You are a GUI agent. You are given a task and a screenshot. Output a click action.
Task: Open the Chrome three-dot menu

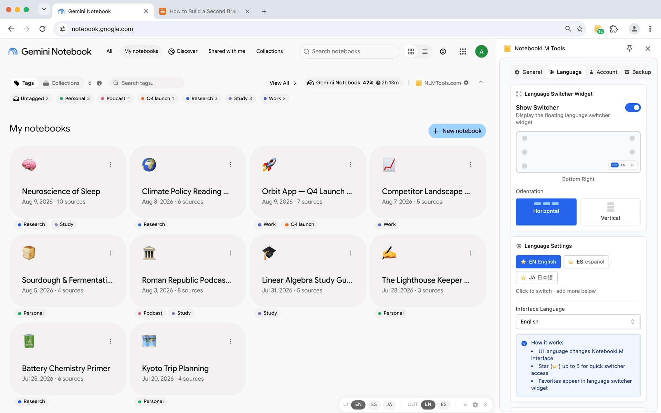pyautogui.click(x=650, y=29)
